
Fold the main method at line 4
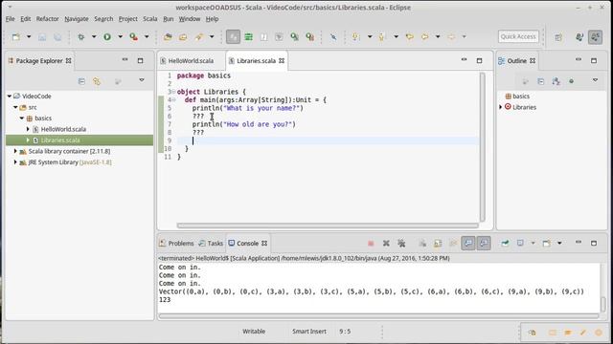tap(174, 99)
